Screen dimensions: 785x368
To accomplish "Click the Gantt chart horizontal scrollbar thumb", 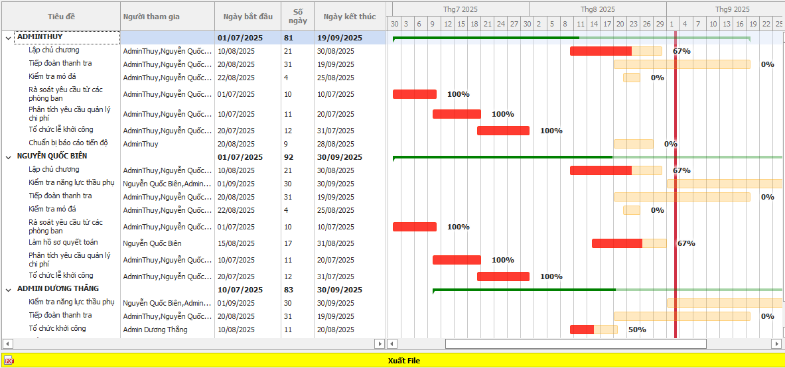I will click(x=575, y=343).
